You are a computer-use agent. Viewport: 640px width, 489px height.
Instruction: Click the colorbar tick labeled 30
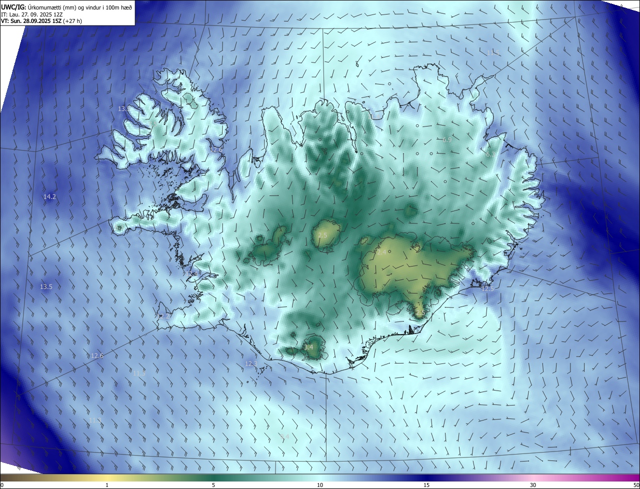(x=533, y=485)
